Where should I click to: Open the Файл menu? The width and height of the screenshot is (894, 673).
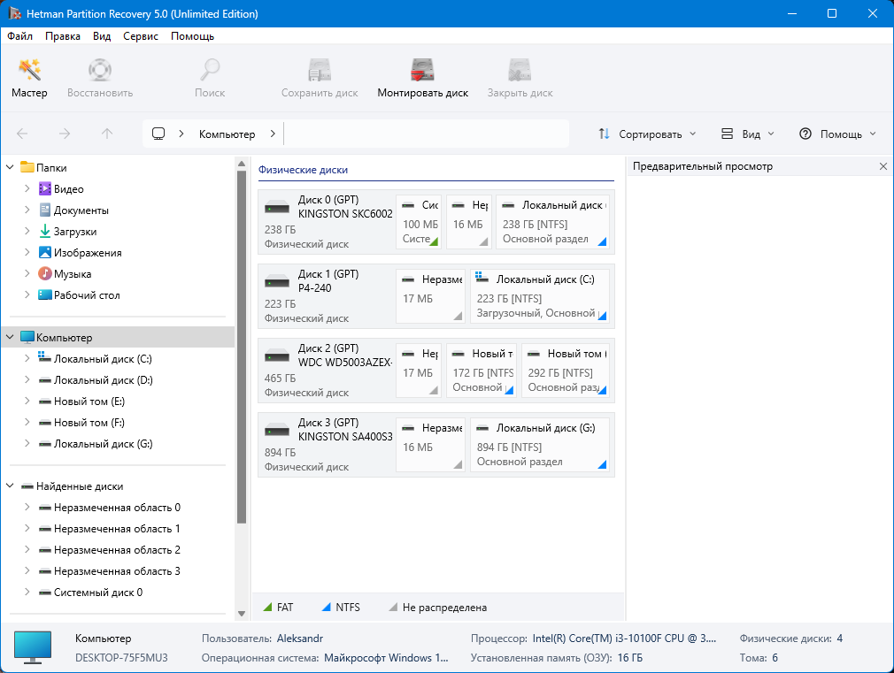(x=19, y=36)
